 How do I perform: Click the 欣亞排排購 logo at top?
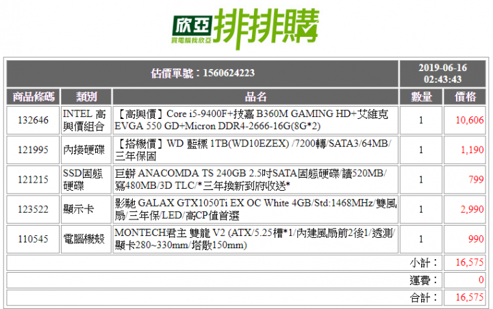tap(246, 29)
